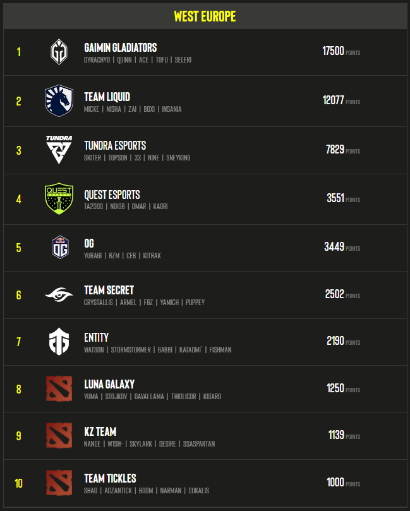
Task: Click the Entity team logo
Action: coord(59,342)
